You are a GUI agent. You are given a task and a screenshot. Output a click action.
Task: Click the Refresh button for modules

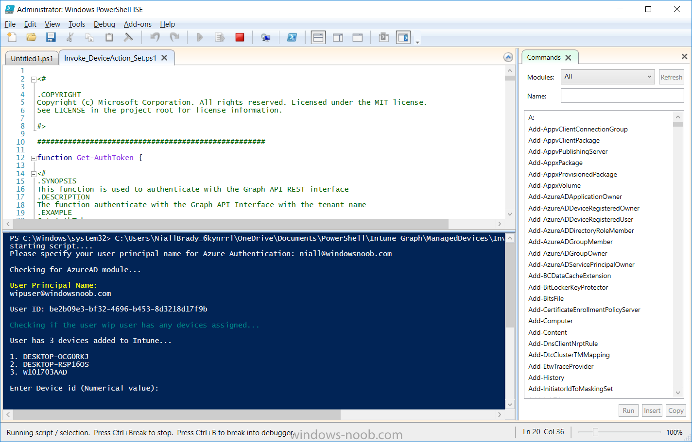672,77
